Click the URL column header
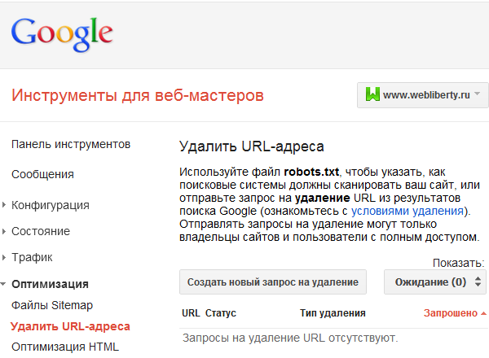The height and width of the screenshot is (358, 489). pos(191,313)
